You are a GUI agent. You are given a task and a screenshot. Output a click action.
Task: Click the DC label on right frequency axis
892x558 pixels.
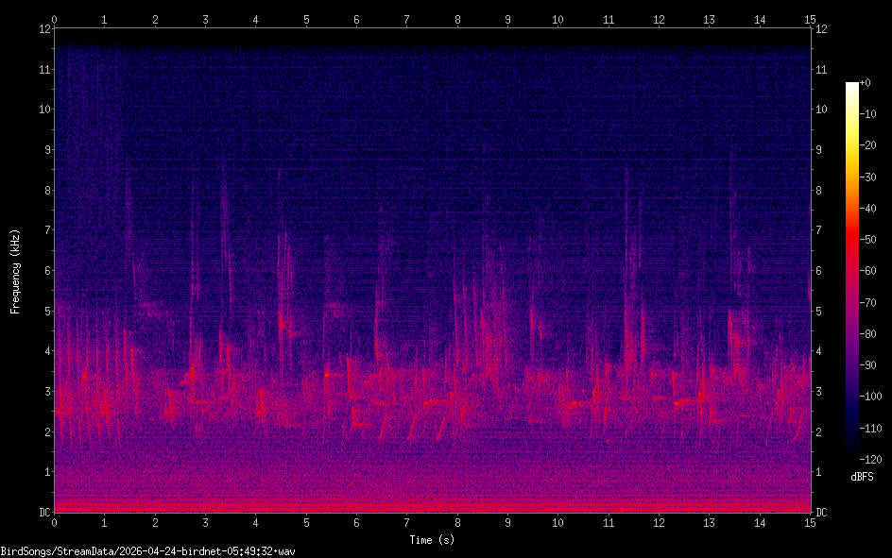822,513
